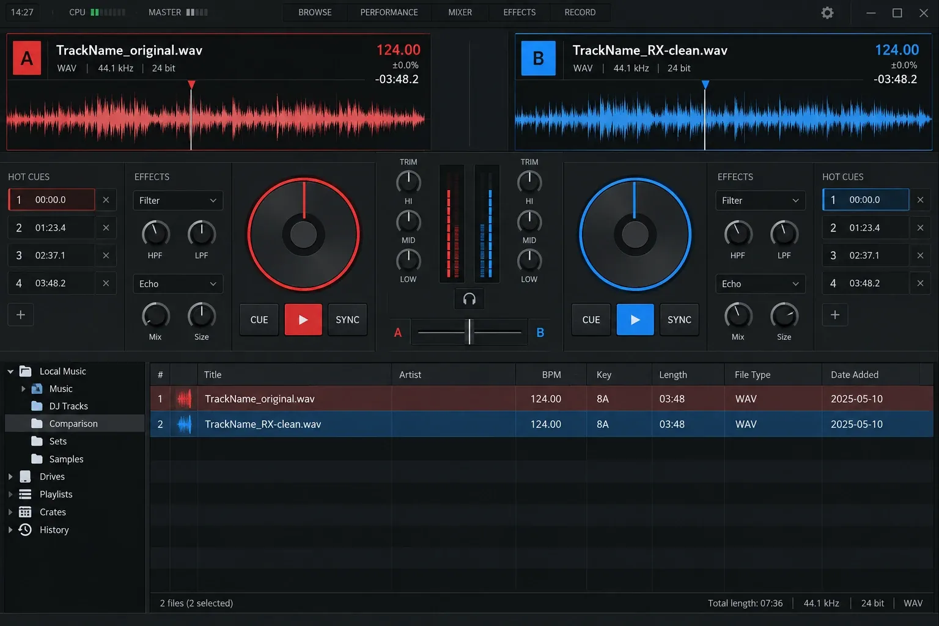Click the Playlists list icon

coord(25,495)
